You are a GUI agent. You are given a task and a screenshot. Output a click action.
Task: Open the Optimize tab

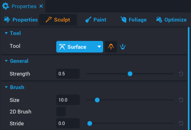point(171,20)
